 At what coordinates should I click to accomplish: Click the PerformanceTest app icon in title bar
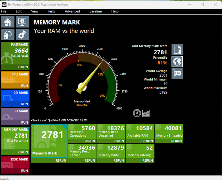(x=4, y=5)
